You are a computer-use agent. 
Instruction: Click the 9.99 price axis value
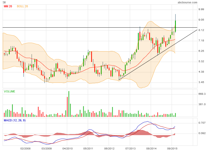pos(201,9)
